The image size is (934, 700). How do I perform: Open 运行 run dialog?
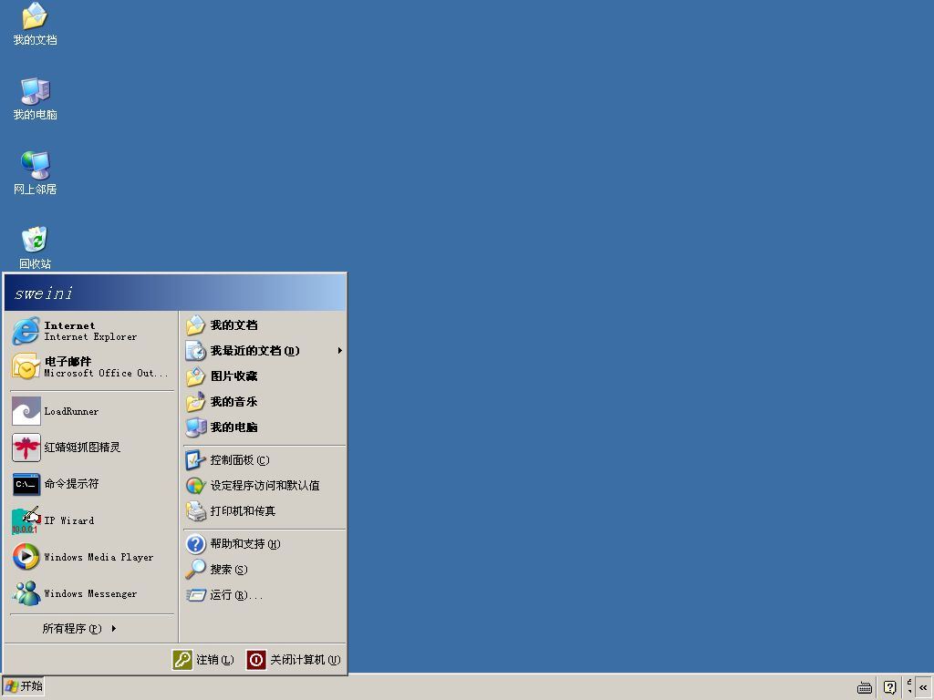point(264,595)
